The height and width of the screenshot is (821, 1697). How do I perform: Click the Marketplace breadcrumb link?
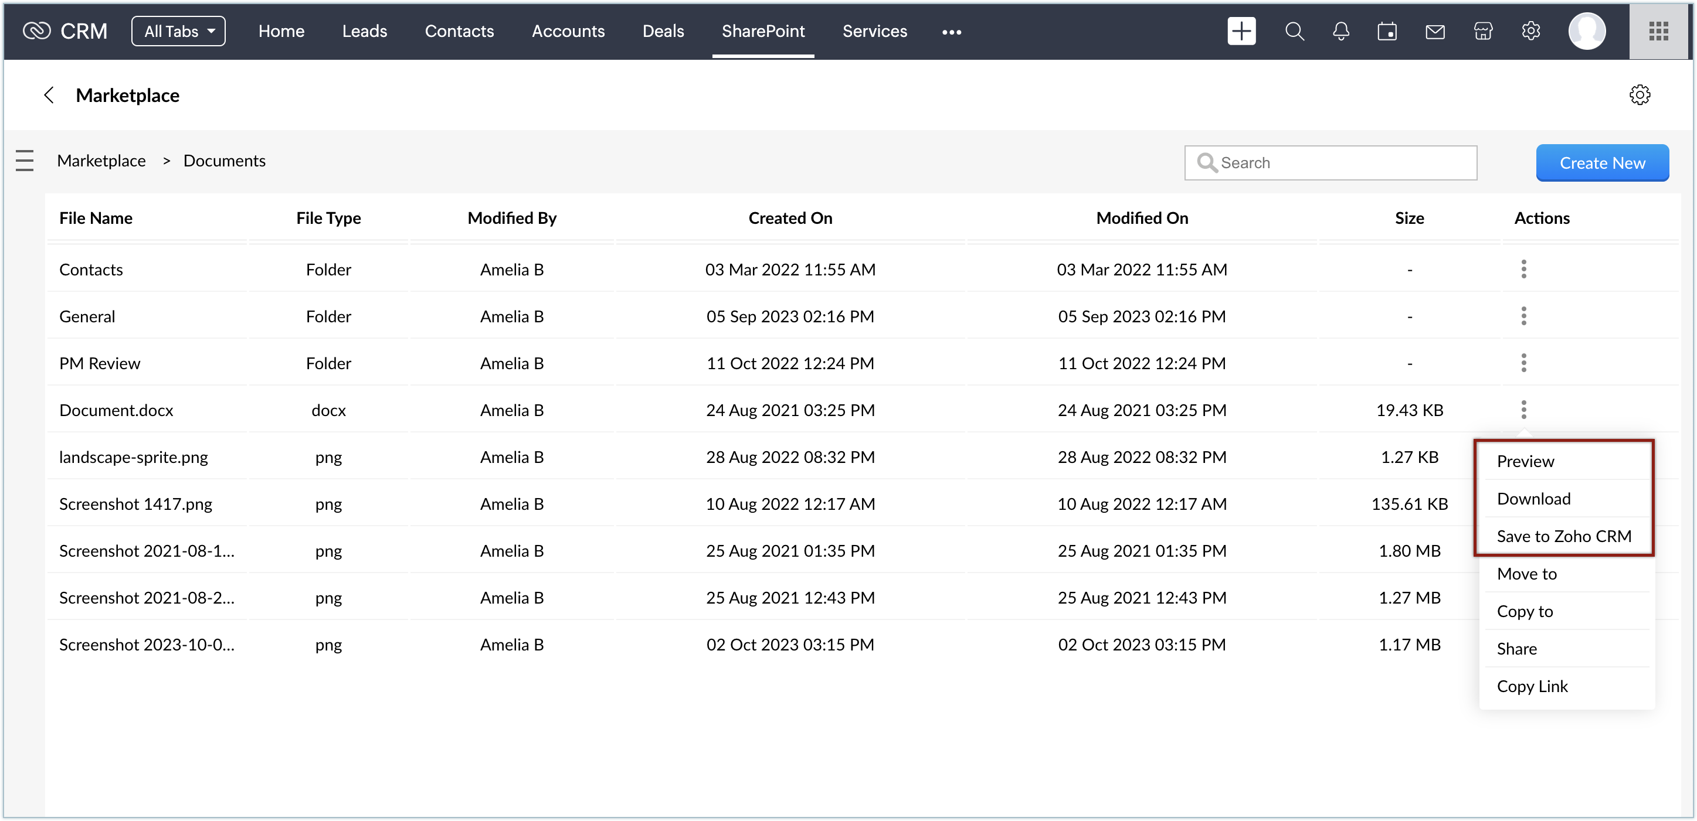(x=101, y=161)
